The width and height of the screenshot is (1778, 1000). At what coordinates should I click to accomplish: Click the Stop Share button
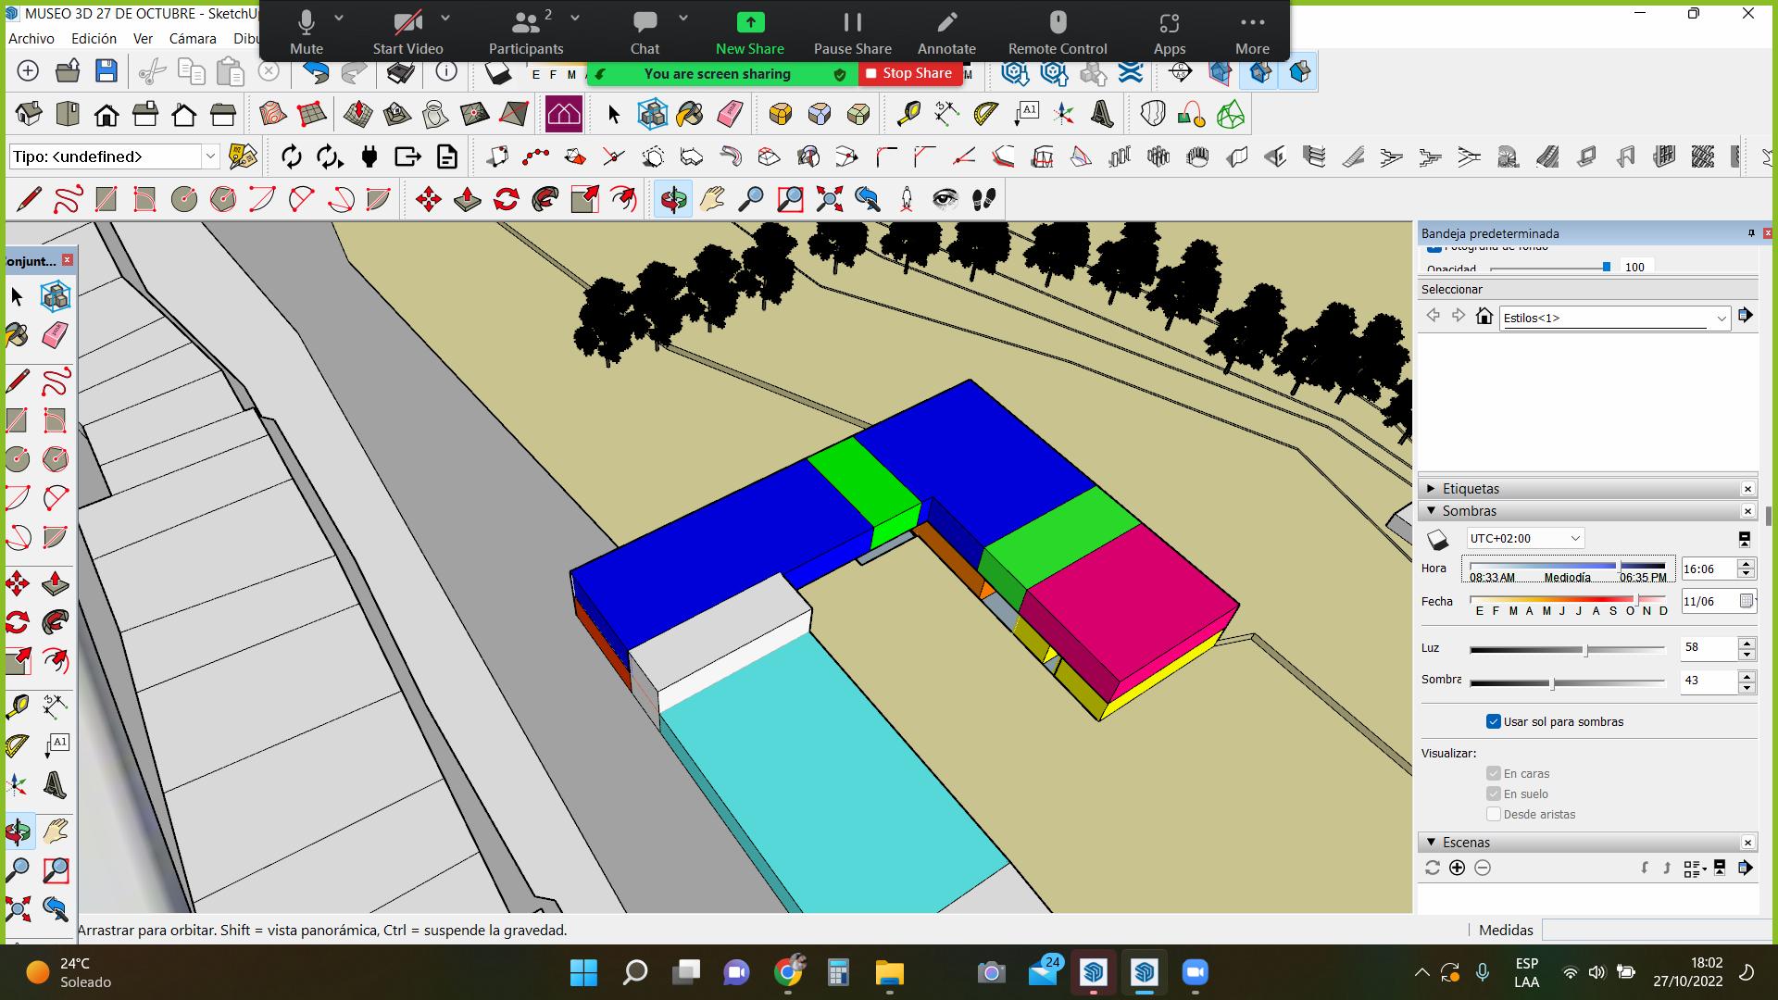tap(908, 73)
